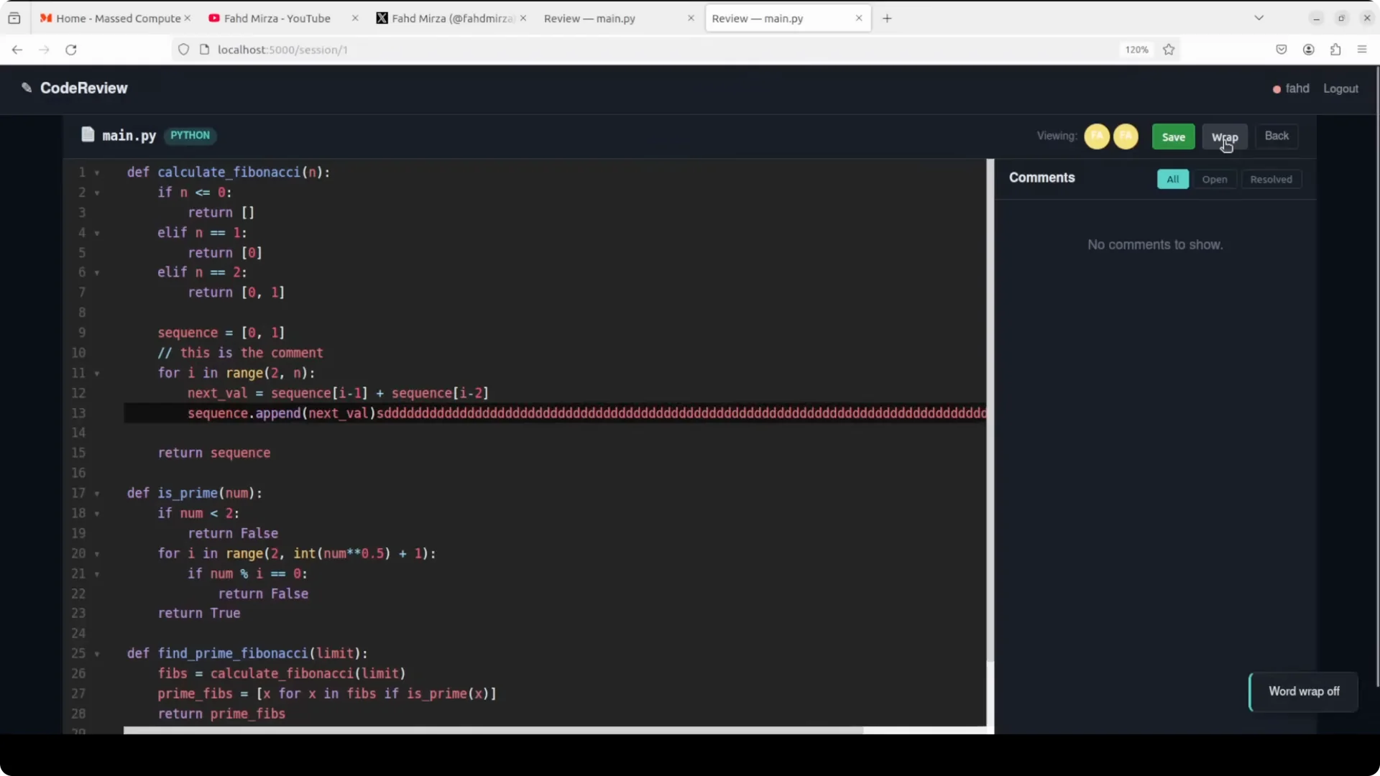The width and height of the screenshot is (1380, 776).
Task: Toggle word wrap with the Wrap button
Action: click(1225, 137)
